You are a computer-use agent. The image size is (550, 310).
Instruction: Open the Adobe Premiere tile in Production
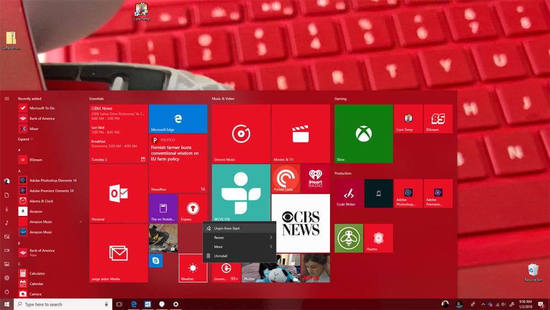click(438, 193)
